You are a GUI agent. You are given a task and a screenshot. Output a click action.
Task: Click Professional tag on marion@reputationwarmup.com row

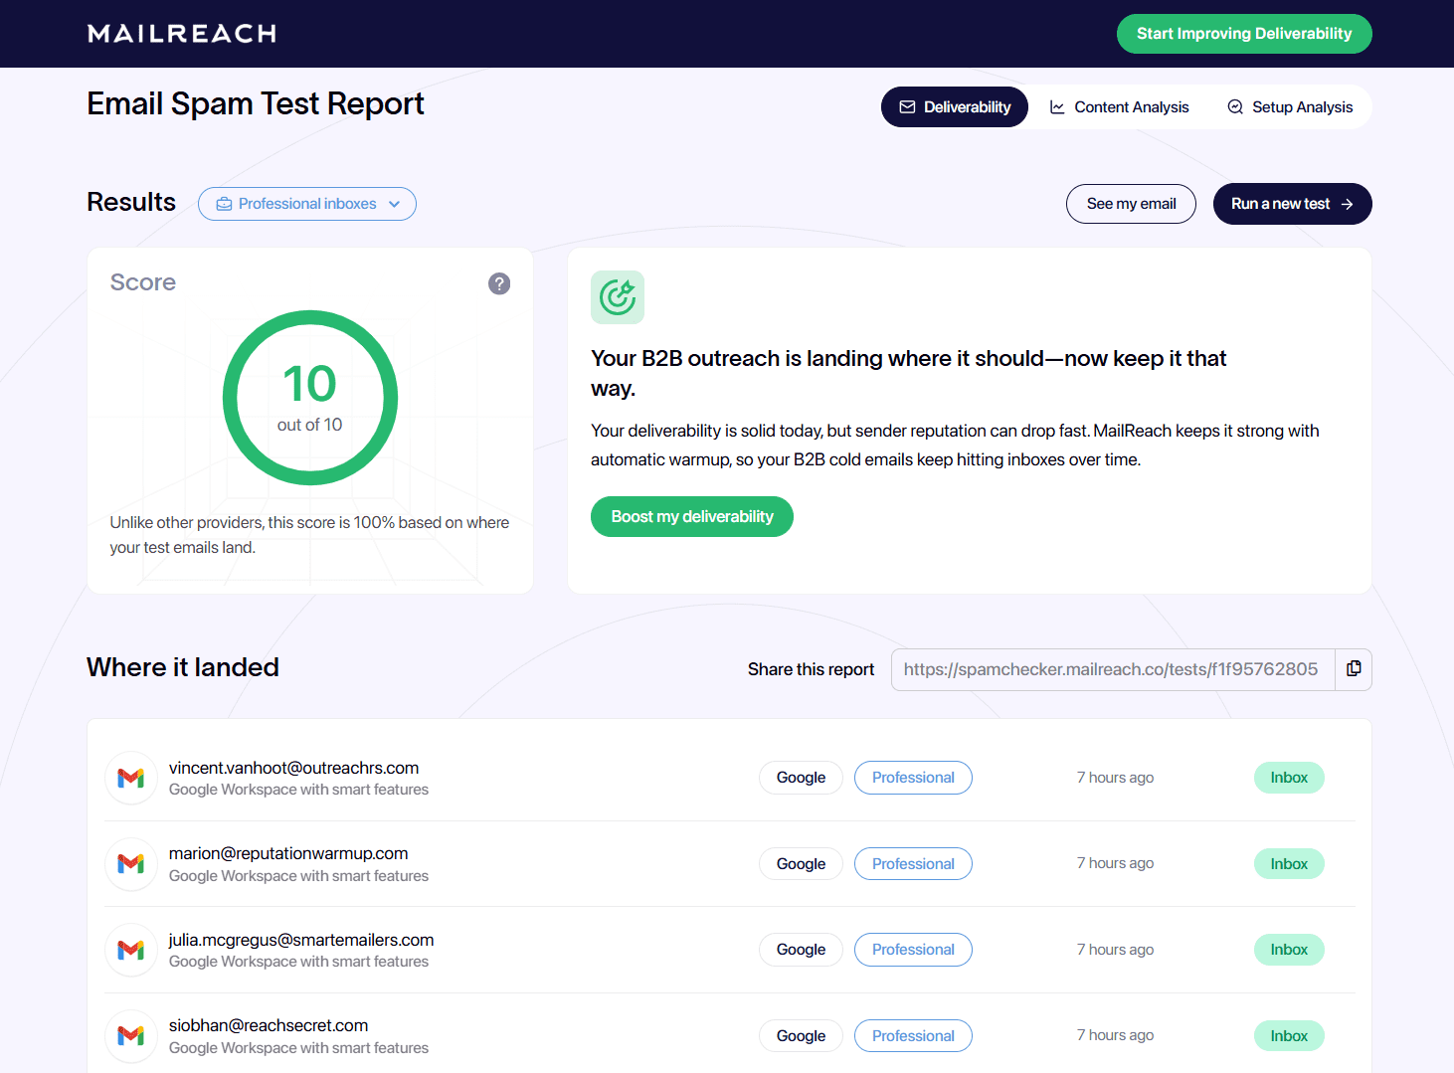tap(913, 864)
